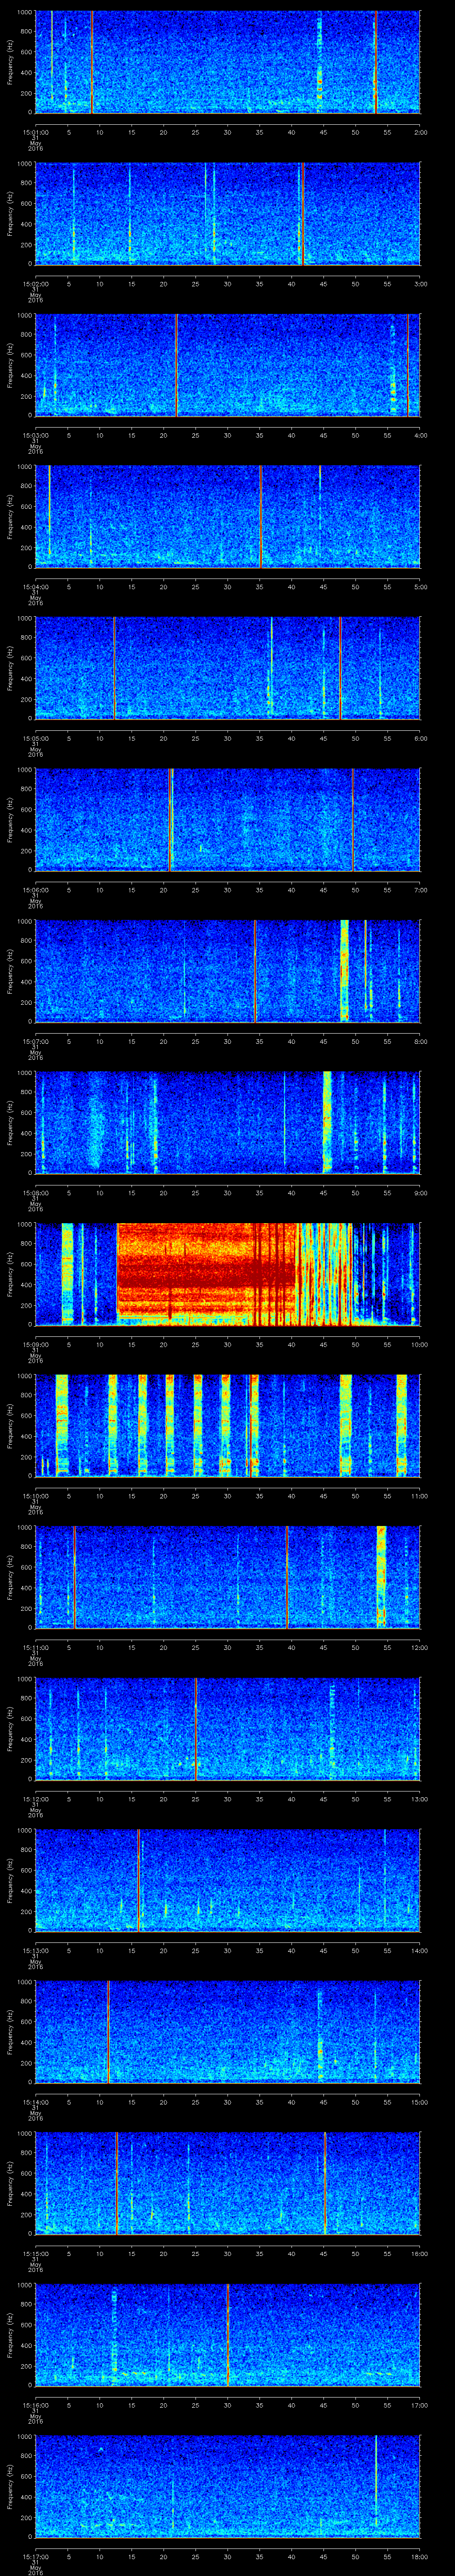Click the 15:04:00 start time label
This screenshot has height=2576, width=455.
pos(36,587)
